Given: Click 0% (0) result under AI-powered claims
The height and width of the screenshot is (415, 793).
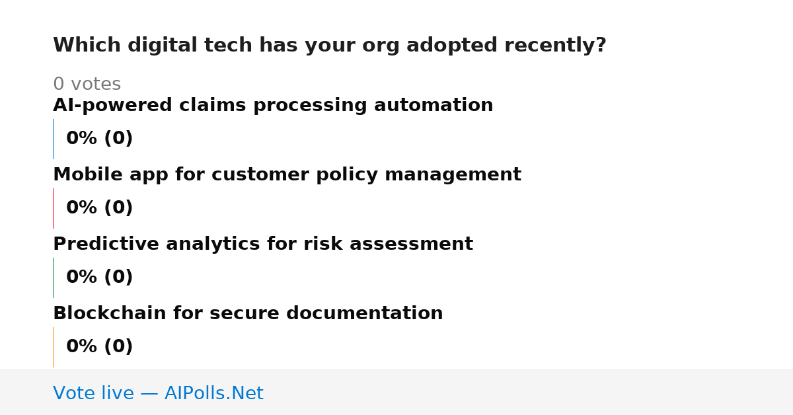Looking at the screenshot, I should point(99,139).
